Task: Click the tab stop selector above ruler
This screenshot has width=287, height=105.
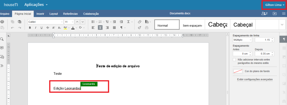Action: (x=9, y=35)
